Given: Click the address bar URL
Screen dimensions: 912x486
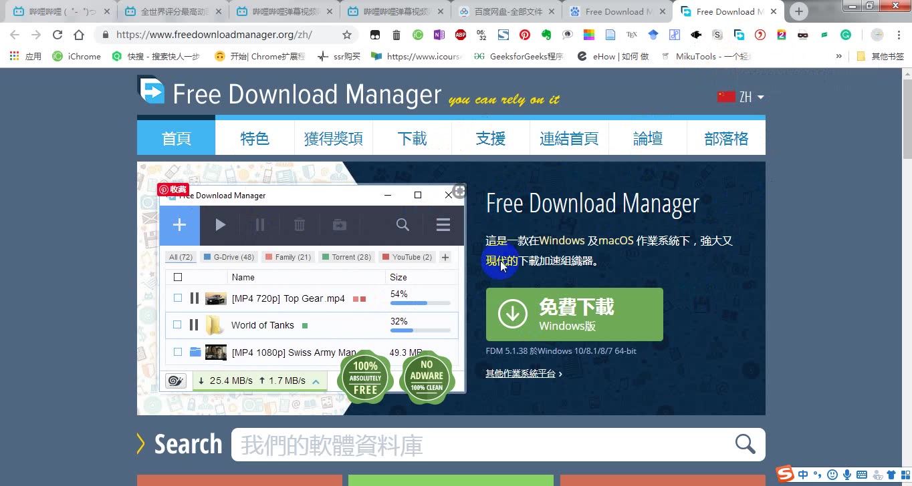Looking at the screenshot, I should 214,35.
